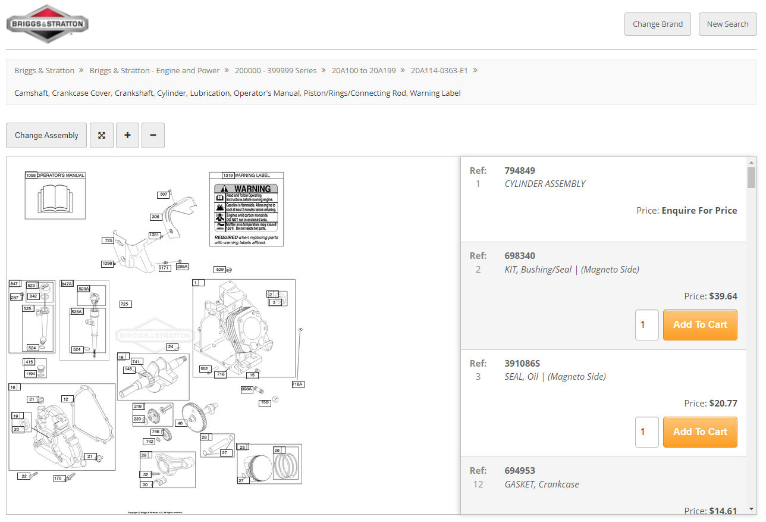Click reference label 523A in diagram
The image size is (766, 522).
(83, 289)
